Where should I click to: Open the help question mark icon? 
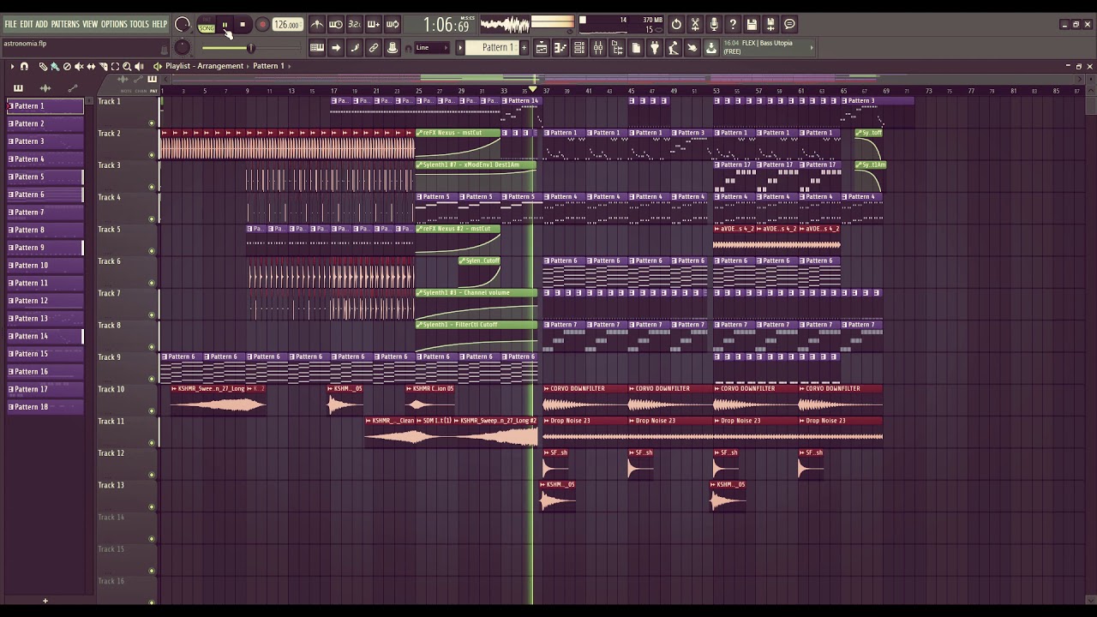(734, 24)
